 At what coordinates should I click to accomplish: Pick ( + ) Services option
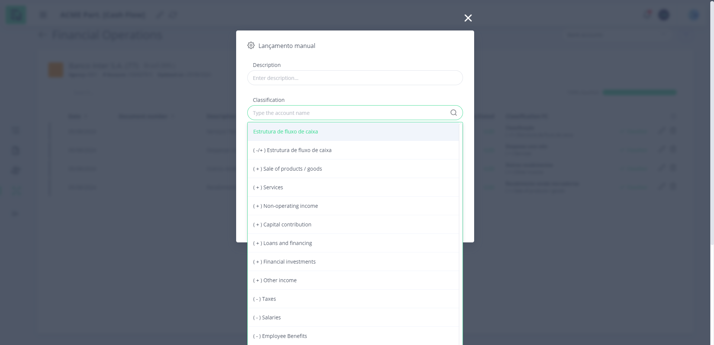point(353,187)
